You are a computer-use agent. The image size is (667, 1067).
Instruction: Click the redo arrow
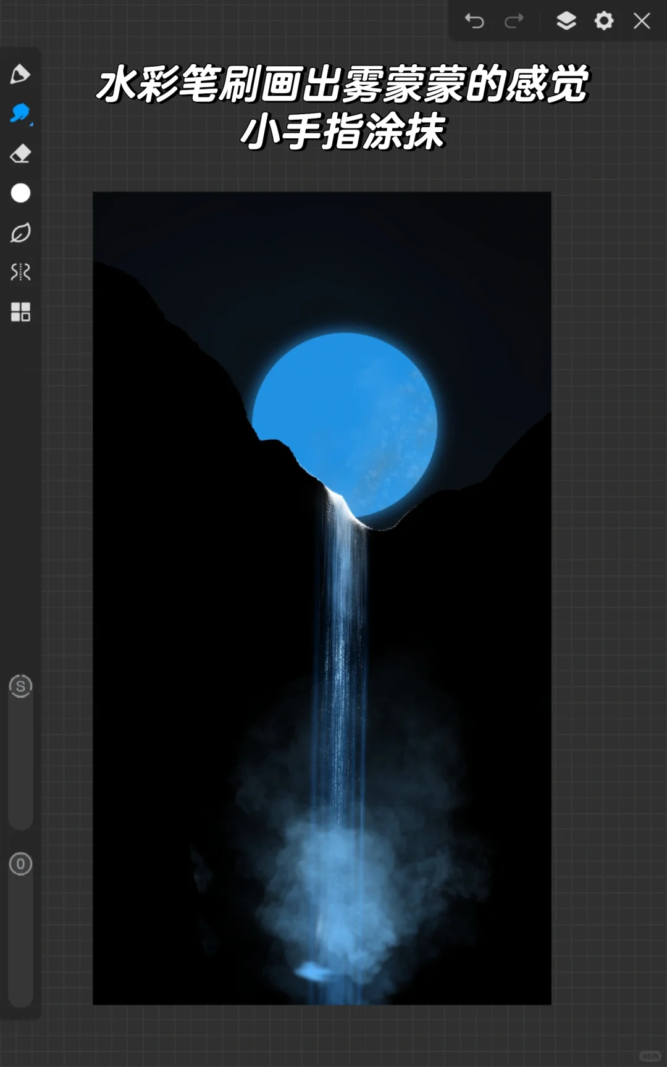(x=514, y=21)
